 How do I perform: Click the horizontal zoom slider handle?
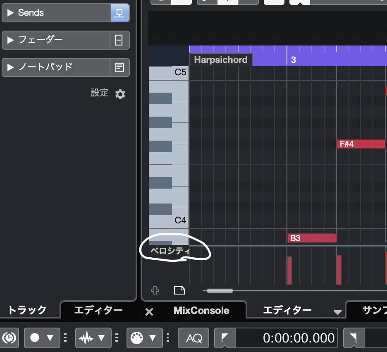click(x=220, y=291)
